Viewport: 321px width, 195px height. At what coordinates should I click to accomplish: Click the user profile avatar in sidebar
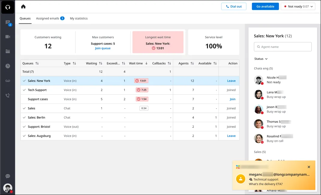(x=8, y=188)
